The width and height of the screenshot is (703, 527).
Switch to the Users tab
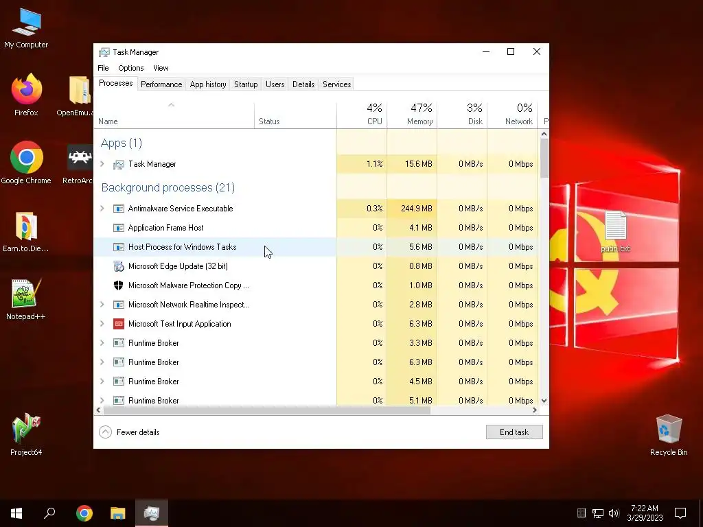click(275, 84)
